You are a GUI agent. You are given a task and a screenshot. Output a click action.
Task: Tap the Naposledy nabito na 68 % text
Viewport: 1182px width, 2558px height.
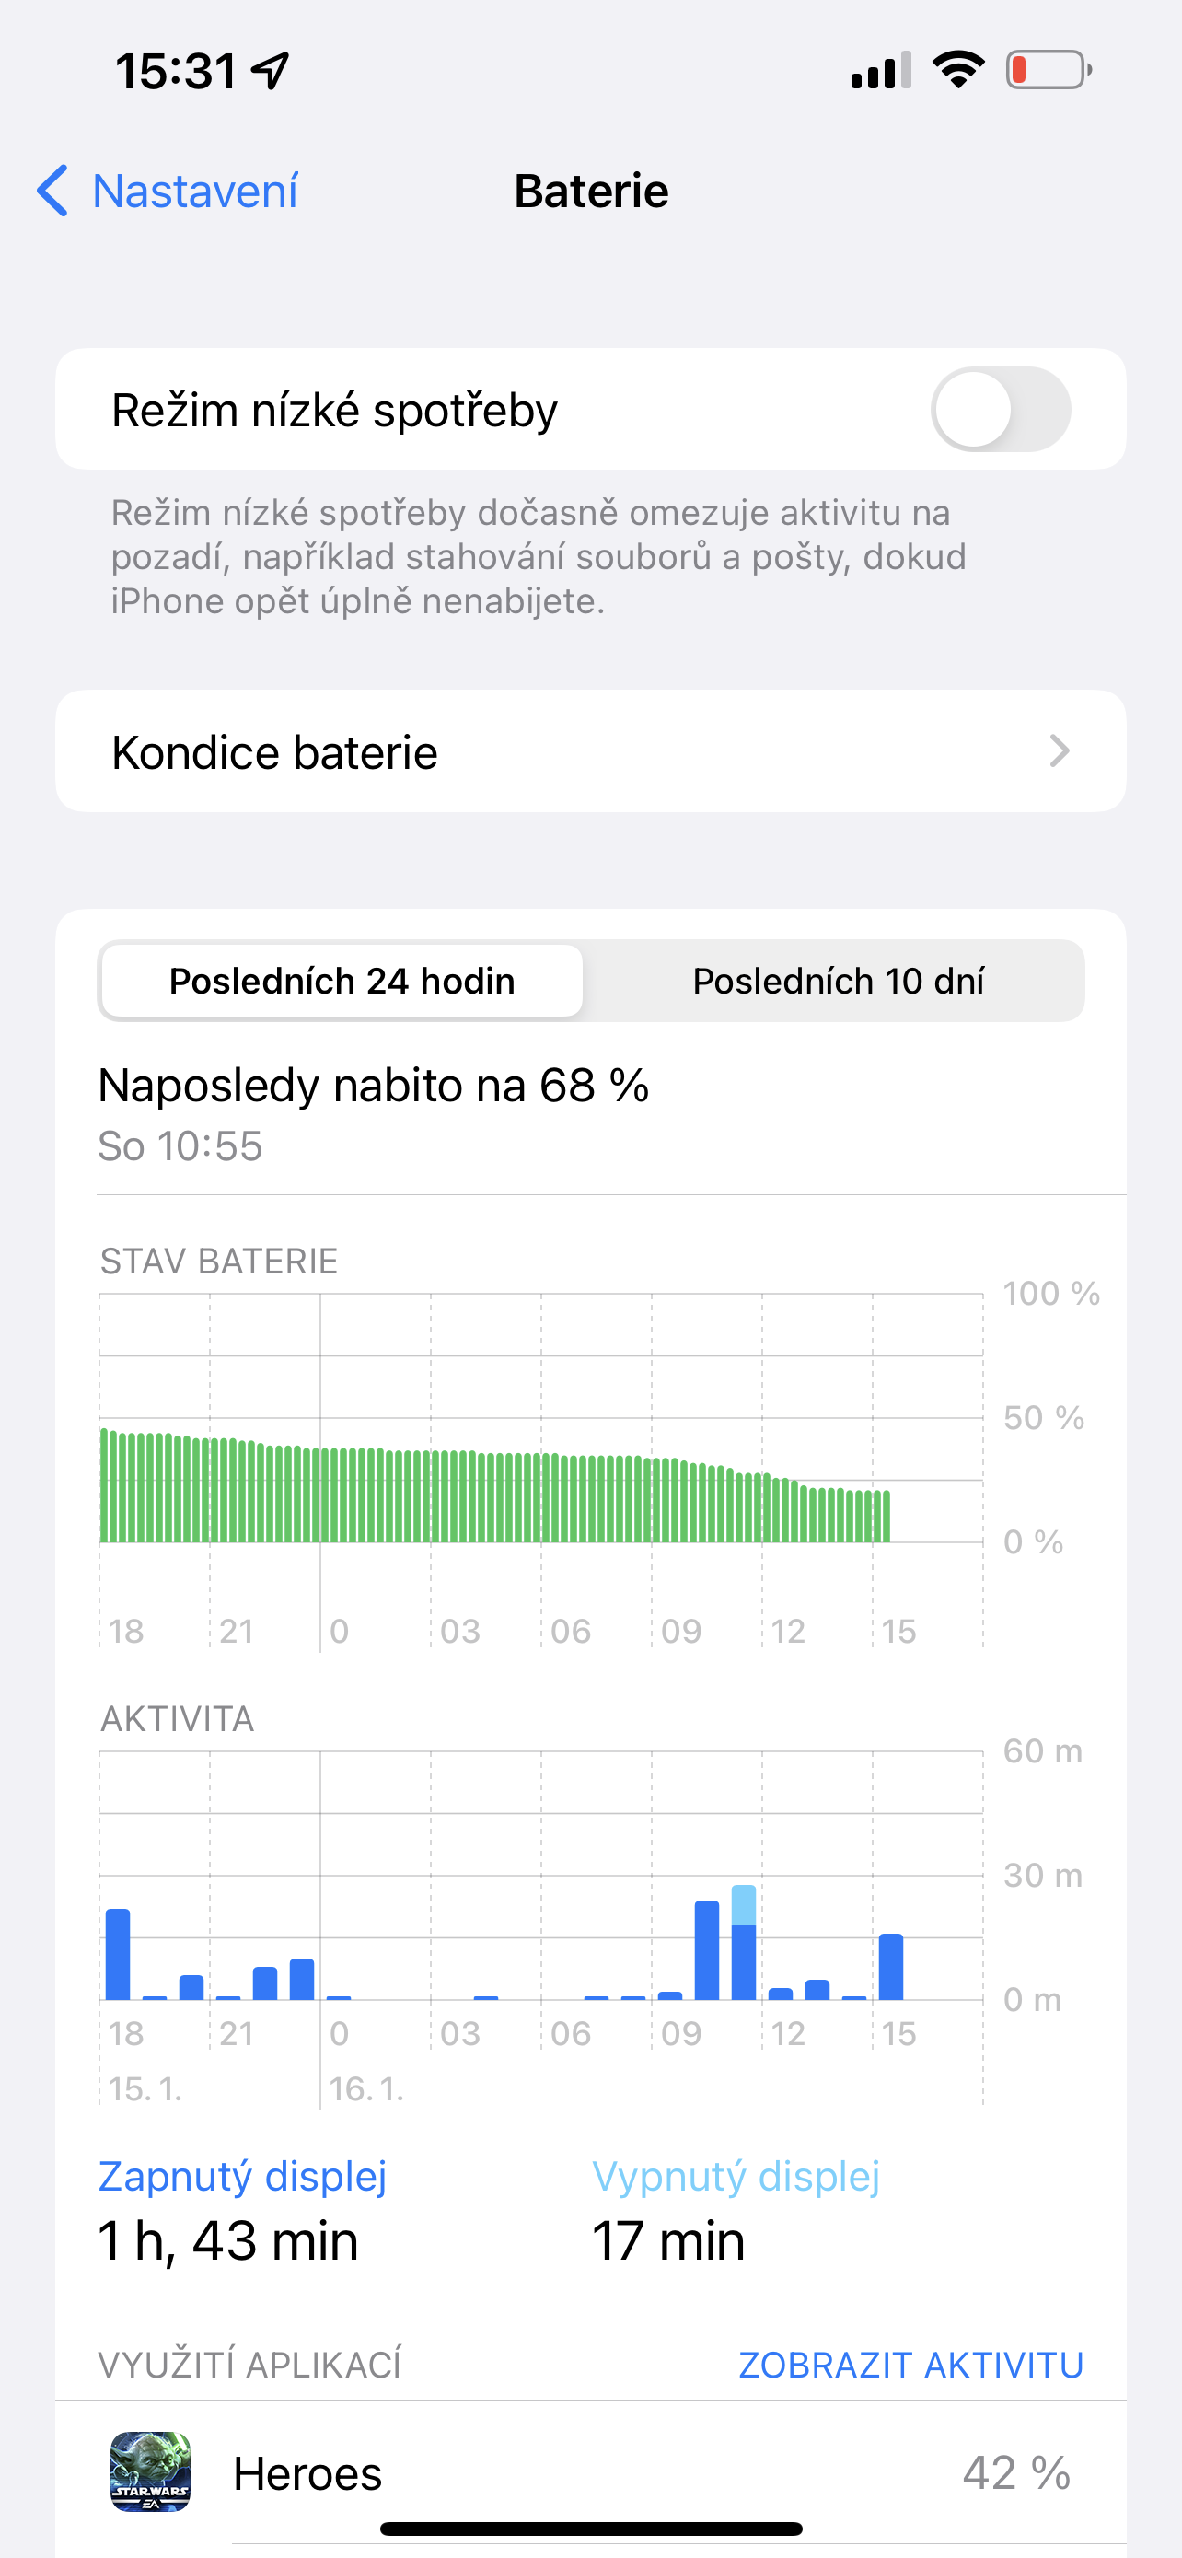point(373,1086)
